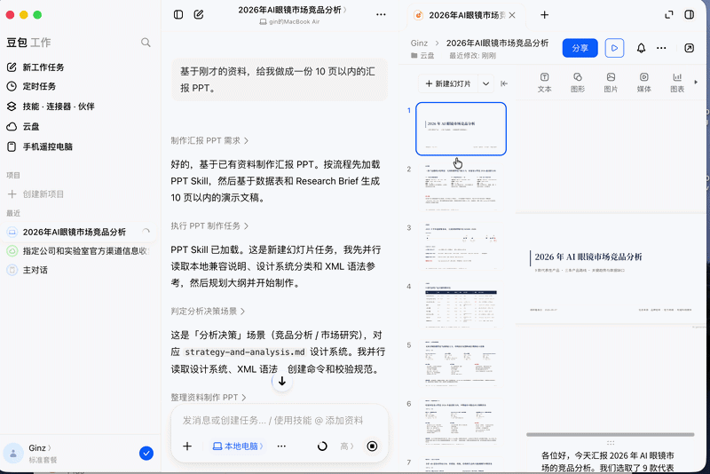
Task: Click the blue 分享 button
Action: [580, 48]
